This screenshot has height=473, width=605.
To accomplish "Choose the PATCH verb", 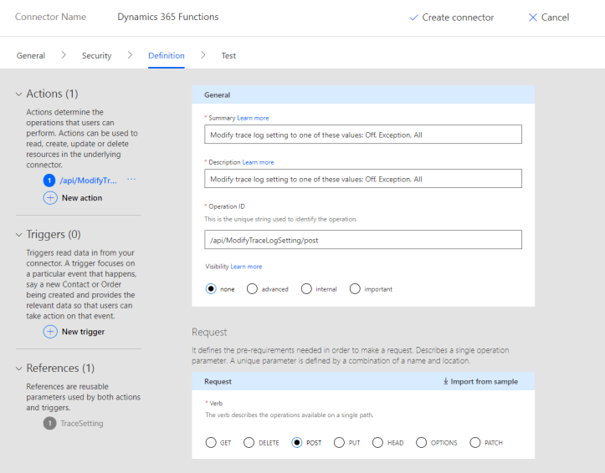I will (x=475, y=443).
